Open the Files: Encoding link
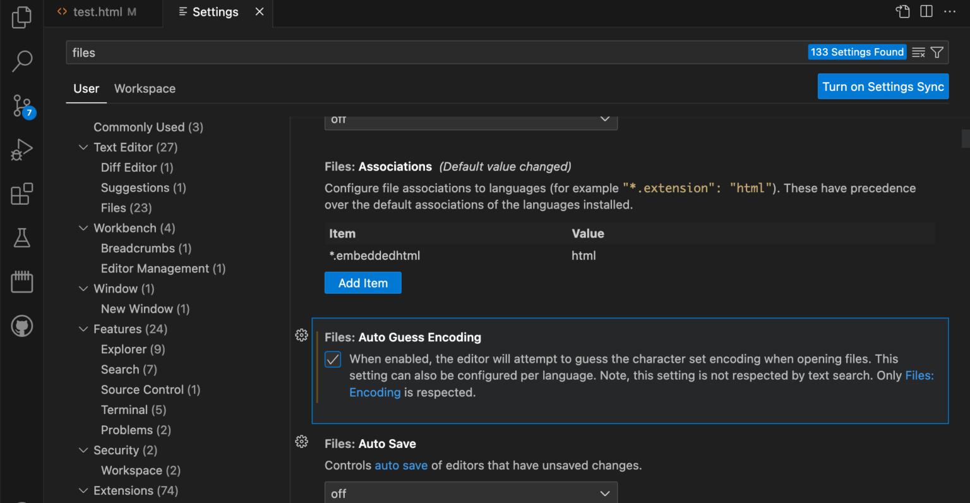 click(375, 392)
